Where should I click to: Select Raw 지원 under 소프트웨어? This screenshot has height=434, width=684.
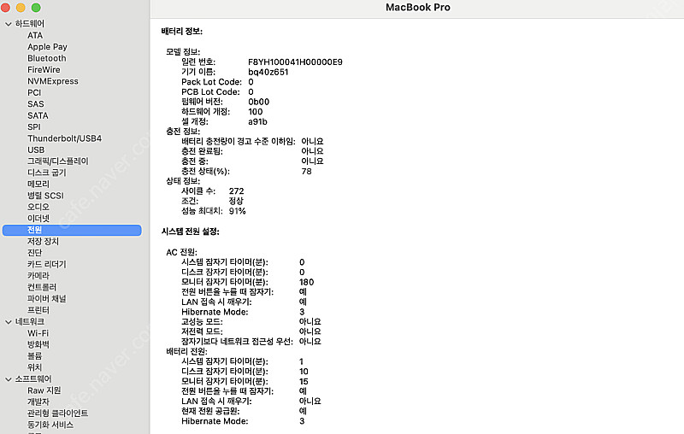44,390
